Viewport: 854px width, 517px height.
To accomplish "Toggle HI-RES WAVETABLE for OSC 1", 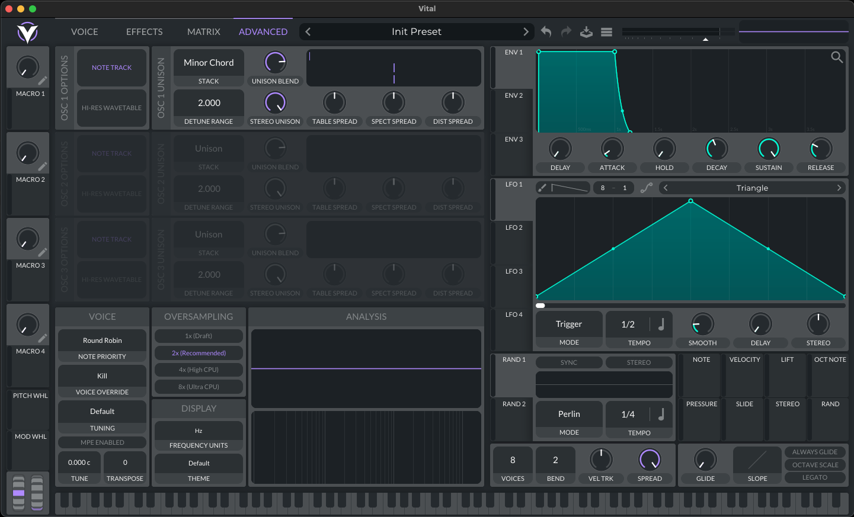I will 111,108.
